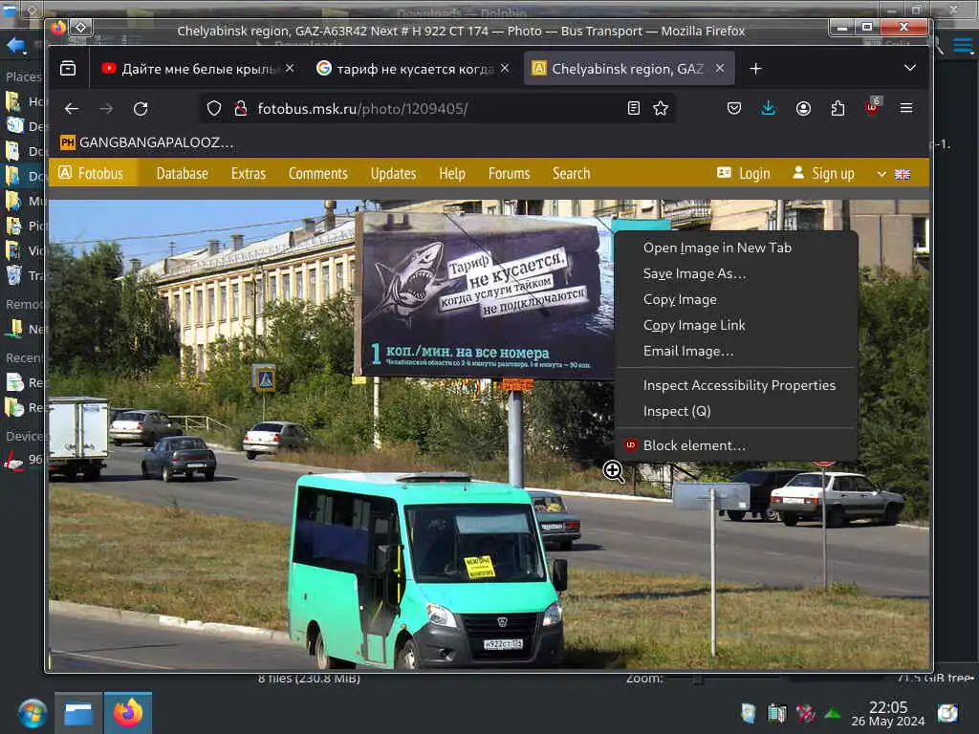Image resolution: width=979 pixels, height=734 pixels.
Task: Select the 'Chelyabinsk region, GAZ' tab
Action: (627, 69)
